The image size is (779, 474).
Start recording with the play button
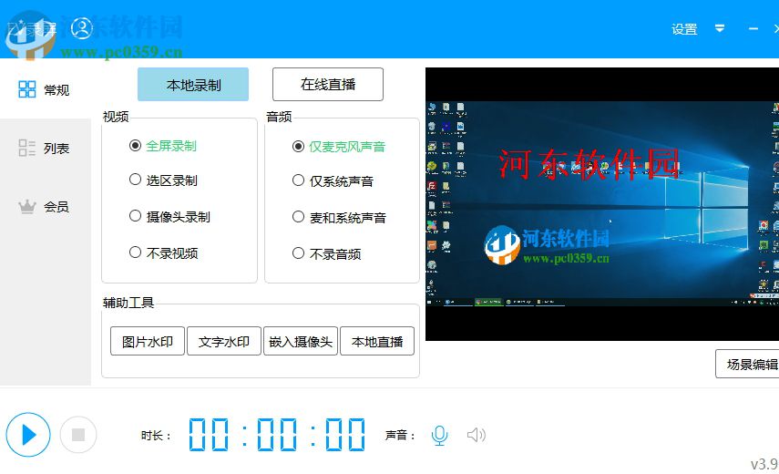pos(28,435)
